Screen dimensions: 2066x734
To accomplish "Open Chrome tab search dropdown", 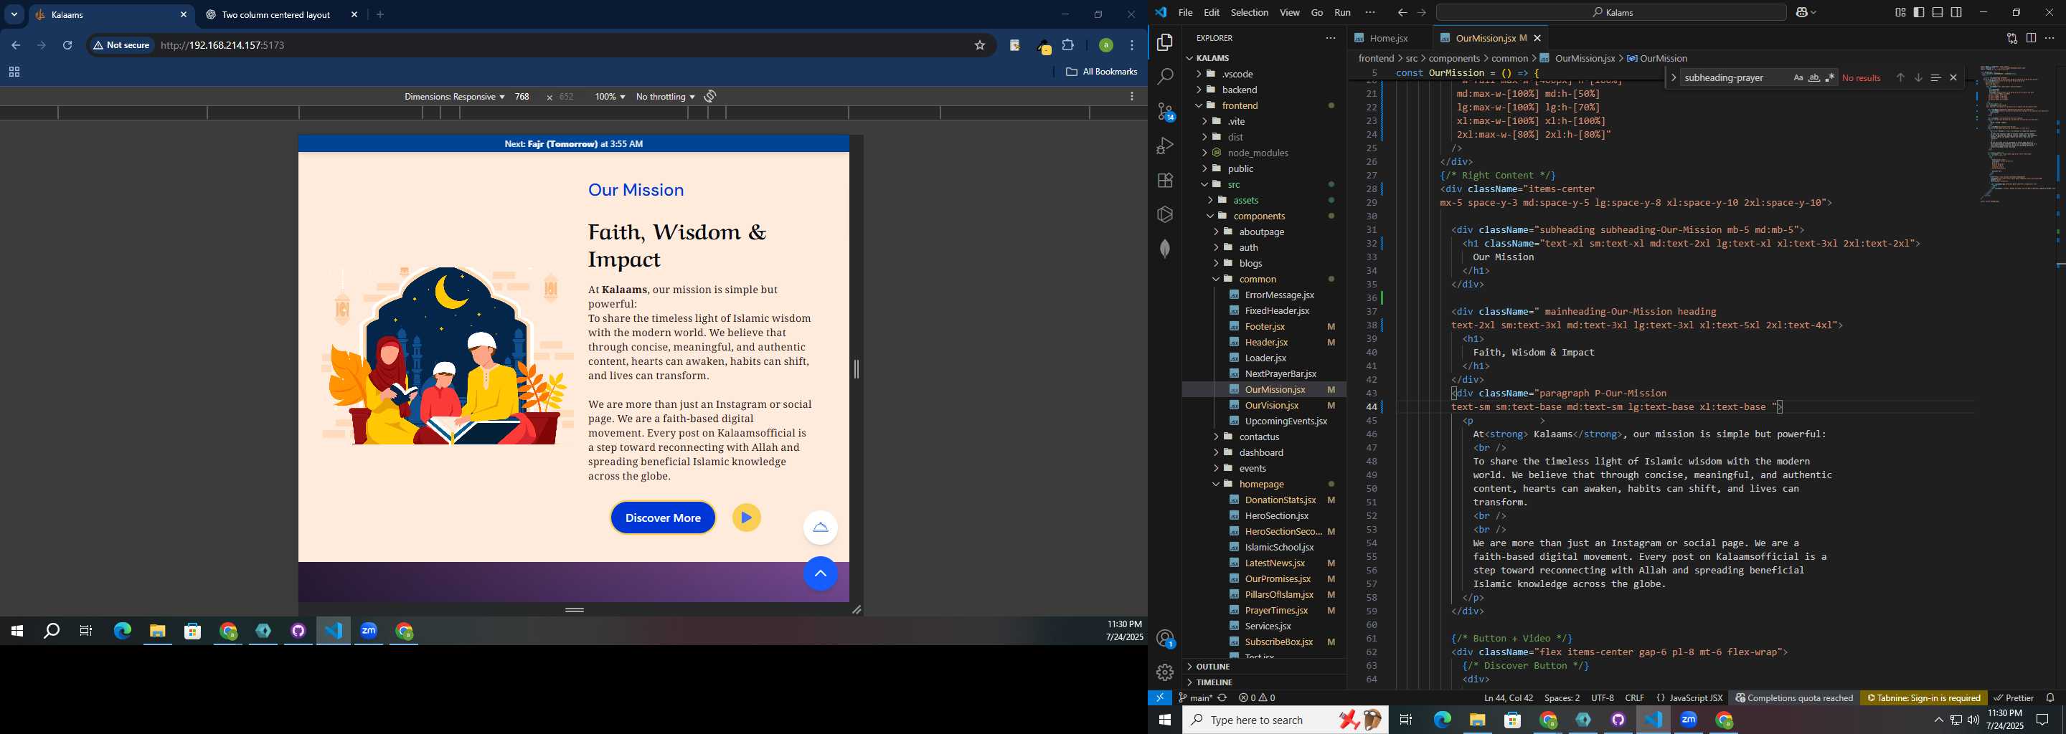I will [14, 14].
